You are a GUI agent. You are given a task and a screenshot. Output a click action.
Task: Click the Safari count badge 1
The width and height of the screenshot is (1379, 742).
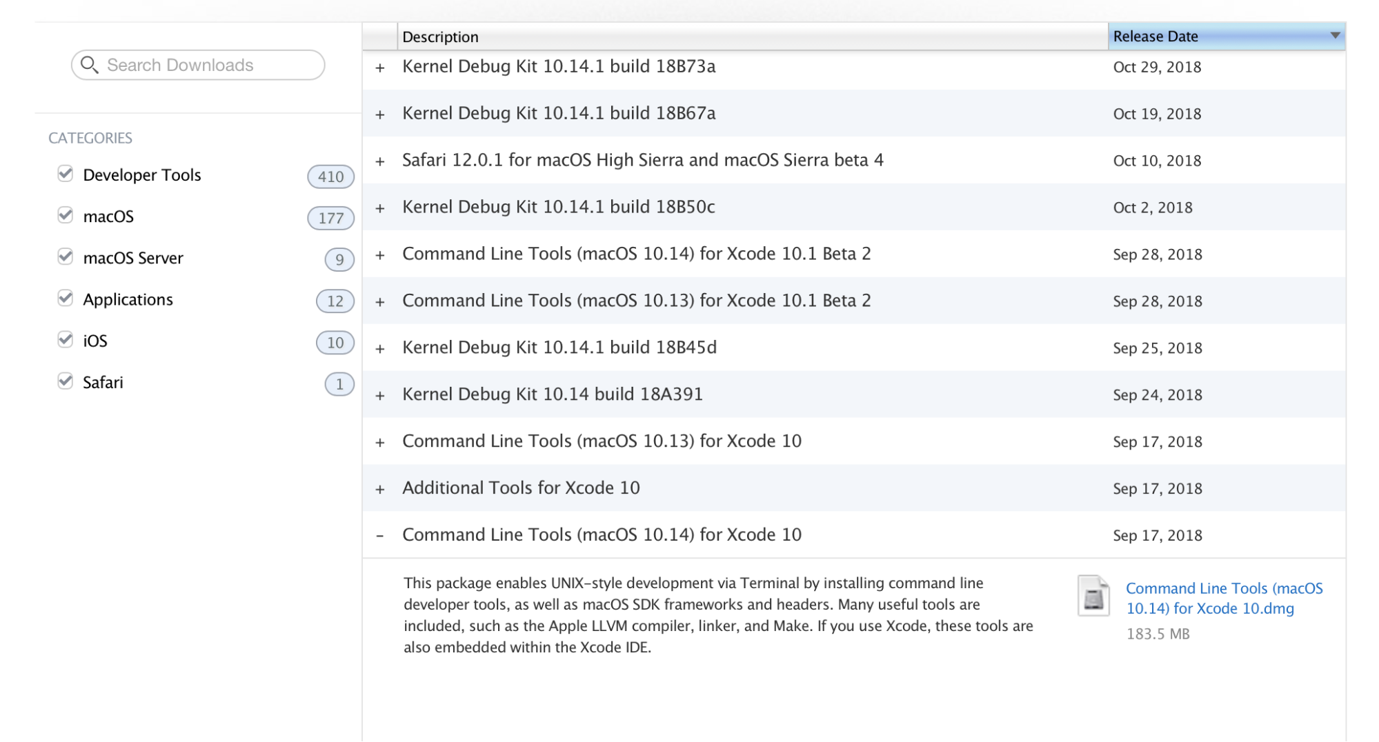point(339,383)
